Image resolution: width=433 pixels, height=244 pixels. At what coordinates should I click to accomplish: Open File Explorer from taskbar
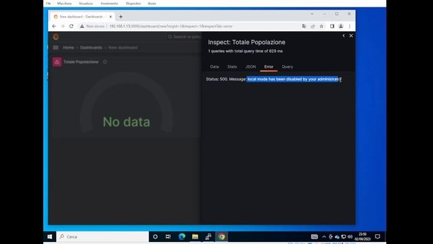[195, 237]
